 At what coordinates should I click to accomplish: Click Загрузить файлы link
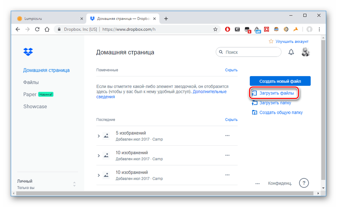(x=276, y=93)
